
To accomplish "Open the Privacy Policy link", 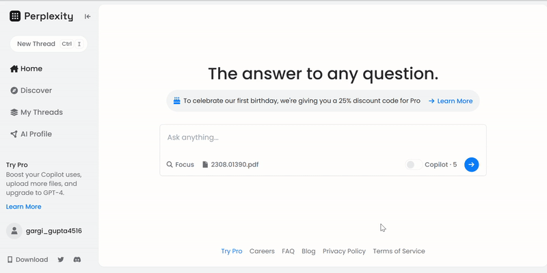I will click(x=345, y=251).
